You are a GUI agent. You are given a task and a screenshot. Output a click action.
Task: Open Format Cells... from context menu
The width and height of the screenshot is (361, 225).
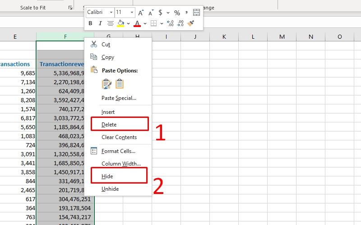(x=118, y=151)
